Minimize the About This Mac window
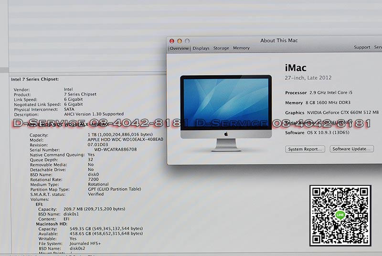 180,41
